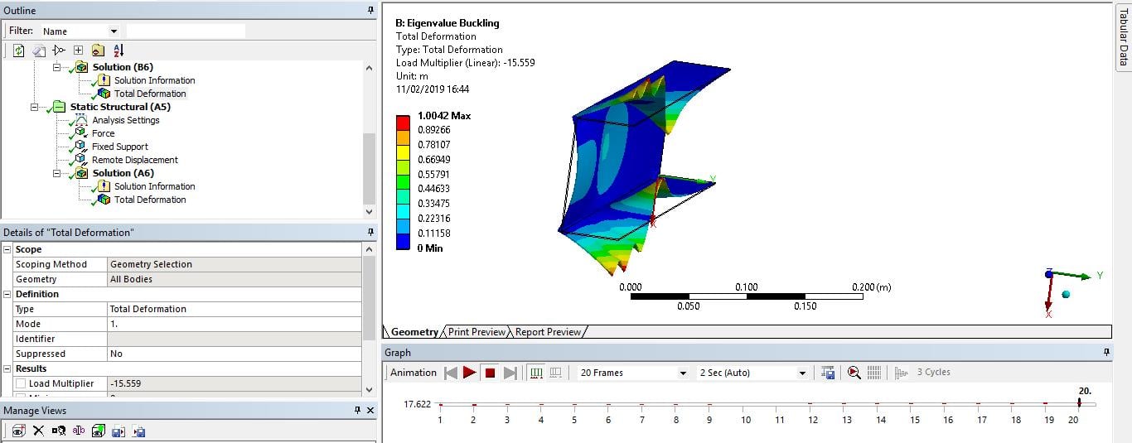This screenshot has height=443, width=1132.
Task: Click the refresh icon in Outline toolbar
Action: [x=18, y=51]
